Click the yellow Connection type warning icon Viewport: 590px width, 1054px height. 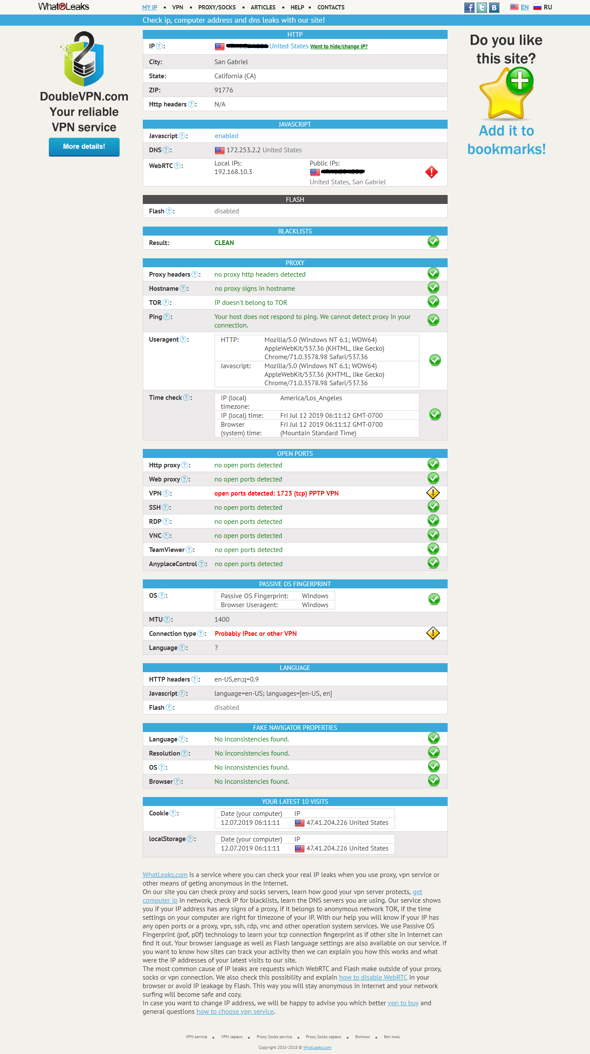pyautogui.click(x=433, y=633)
